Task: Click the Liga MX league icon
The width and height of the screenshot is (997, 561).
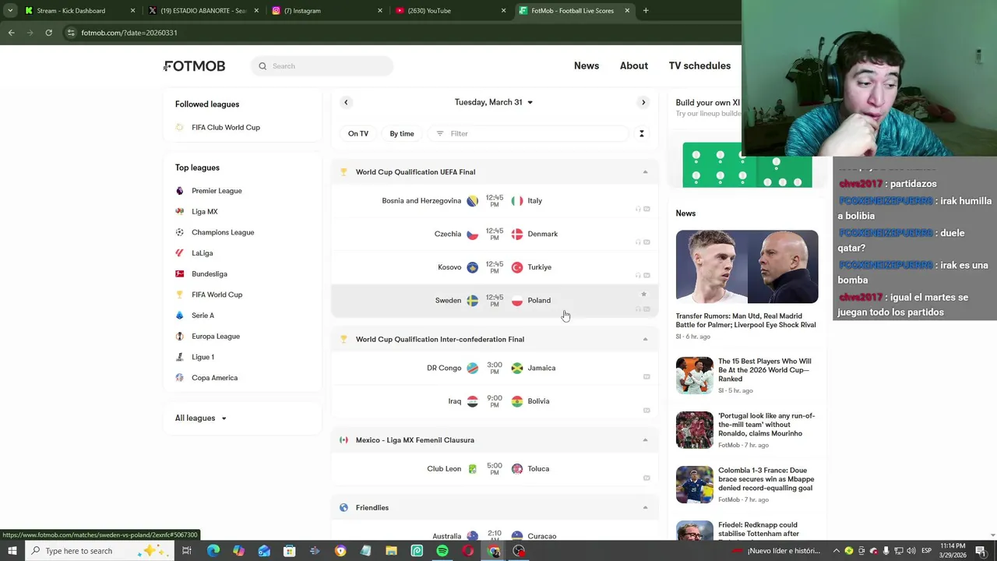Action: point(180,212)
